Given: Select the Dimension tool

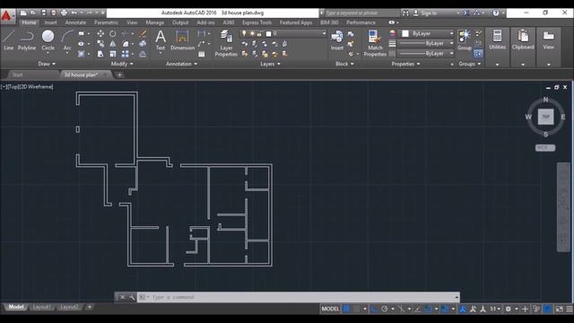Looking at the screenshot, I should coord(182,40).
